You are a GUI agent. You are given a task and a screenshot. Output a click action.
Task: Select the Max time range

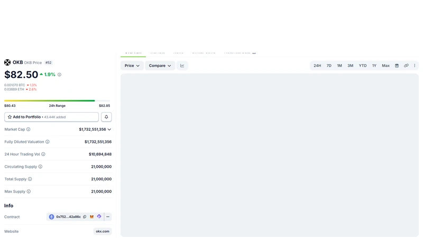click(x=386, y=66)
